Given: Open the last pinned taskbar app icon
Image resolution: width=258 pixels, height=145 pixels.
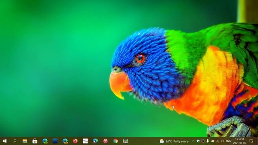Looking at the screenshot, I should (x=125, y=141).
